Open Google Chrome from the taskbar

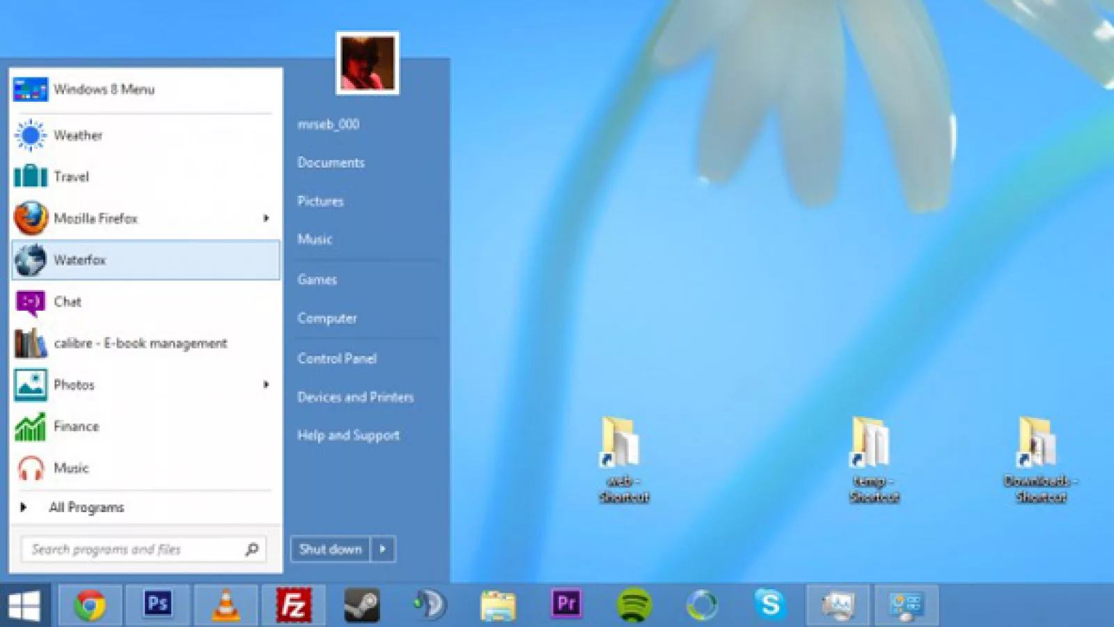[x=90, y=605]
